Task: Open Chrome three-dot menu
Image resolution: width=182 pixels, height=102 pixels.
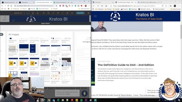Action: pos(89,6)
